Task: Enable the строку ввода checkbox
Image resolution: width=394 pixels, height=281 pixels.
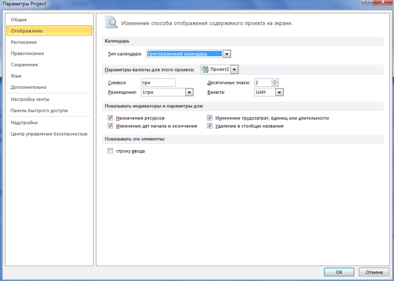Action: pos(110,151)
